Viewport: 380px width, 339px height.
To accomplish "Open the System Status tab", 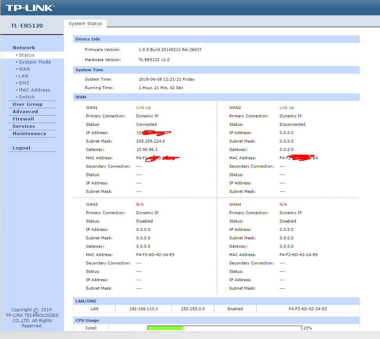I will pos(85,23).
